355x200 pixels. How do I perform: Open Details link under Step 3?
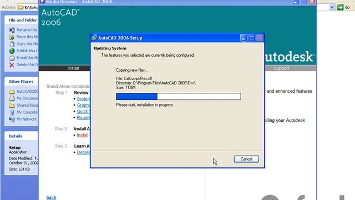(83, 152)
